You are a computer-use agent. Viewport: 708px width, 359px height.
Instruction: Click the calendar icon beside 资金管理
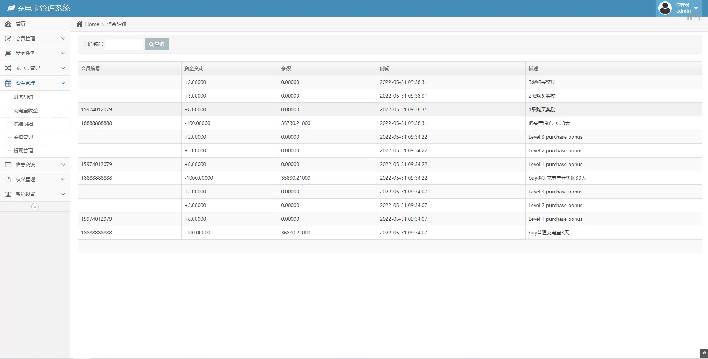click(x=8, y=83)
